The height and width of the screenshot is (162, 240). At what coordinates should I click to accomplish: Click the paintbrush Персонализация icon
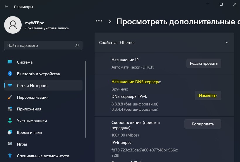(10, 97)
